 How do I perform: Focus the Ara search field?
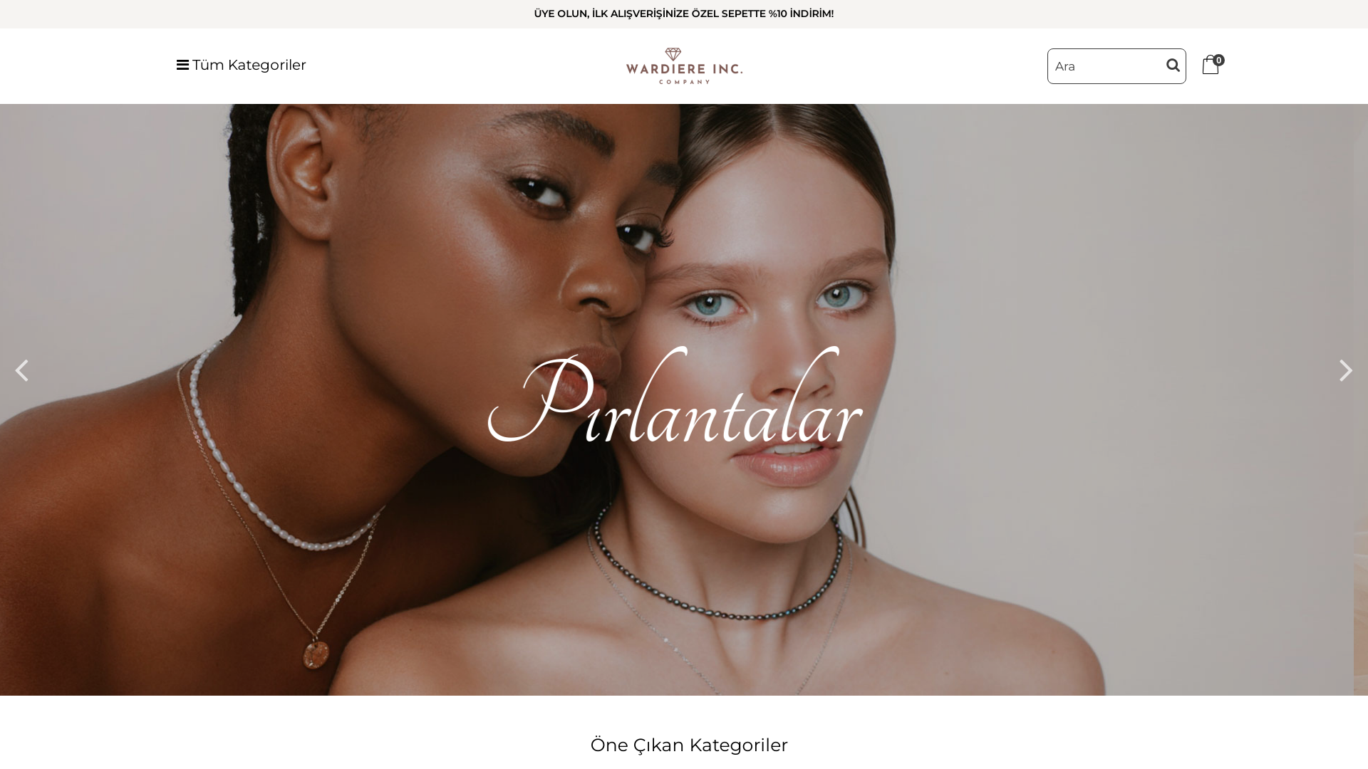coord(1106,66)
